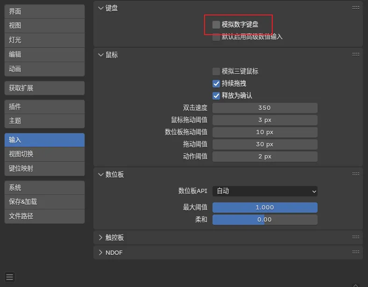
Task: Switch to the 界面 preferences tab
Action: [x=44, y=11]
